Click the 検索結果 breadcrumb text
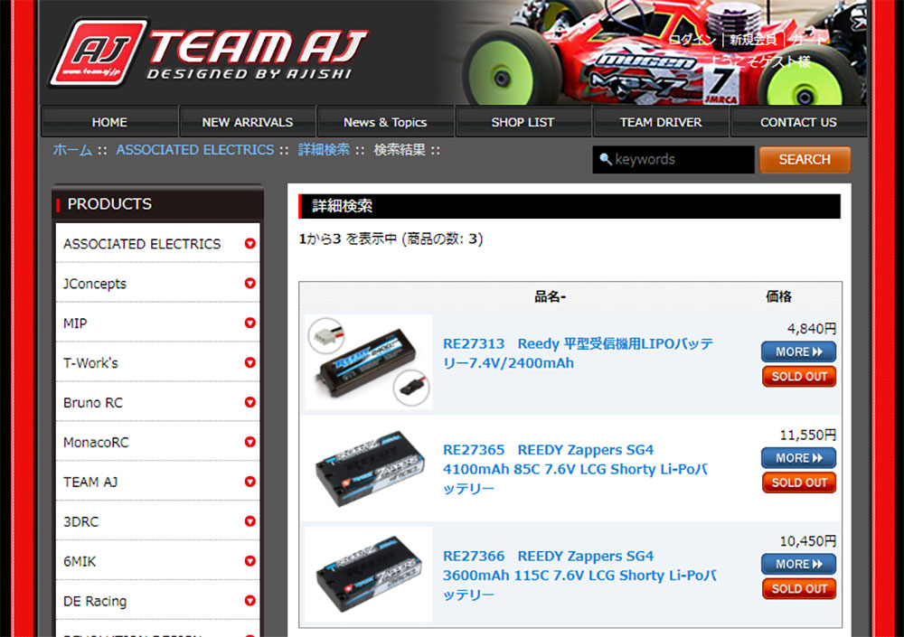The height and width of the screenshot is (637, 904). (x=400, y=150)
